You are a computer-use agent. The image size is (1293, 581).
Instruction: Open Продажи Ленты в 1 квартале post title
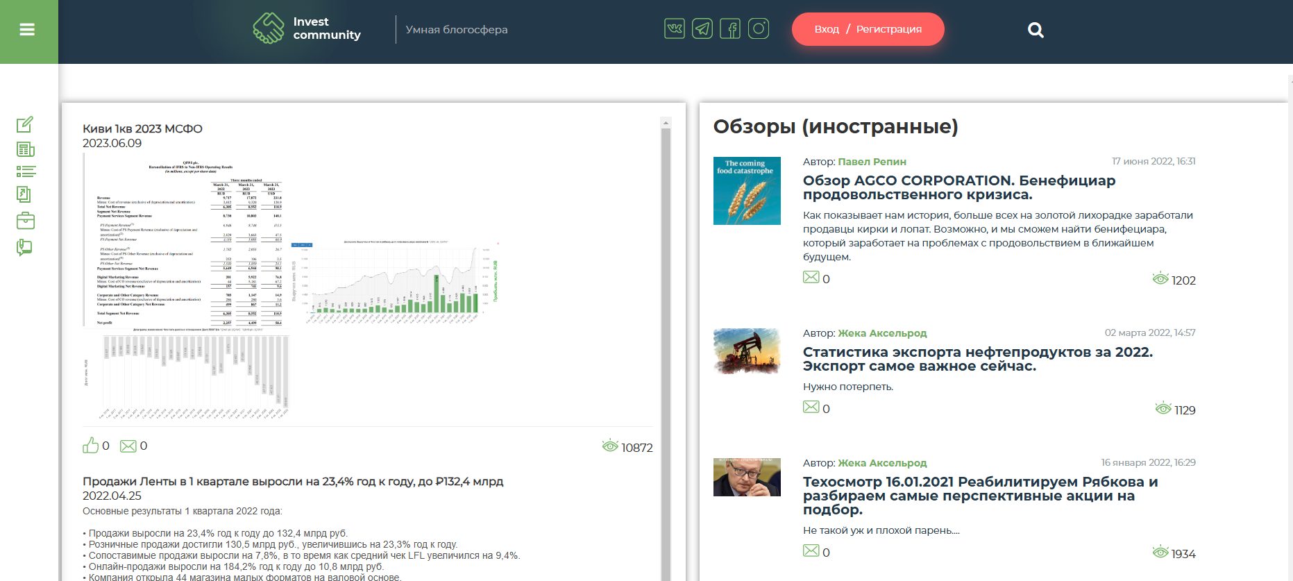[293, 482]
